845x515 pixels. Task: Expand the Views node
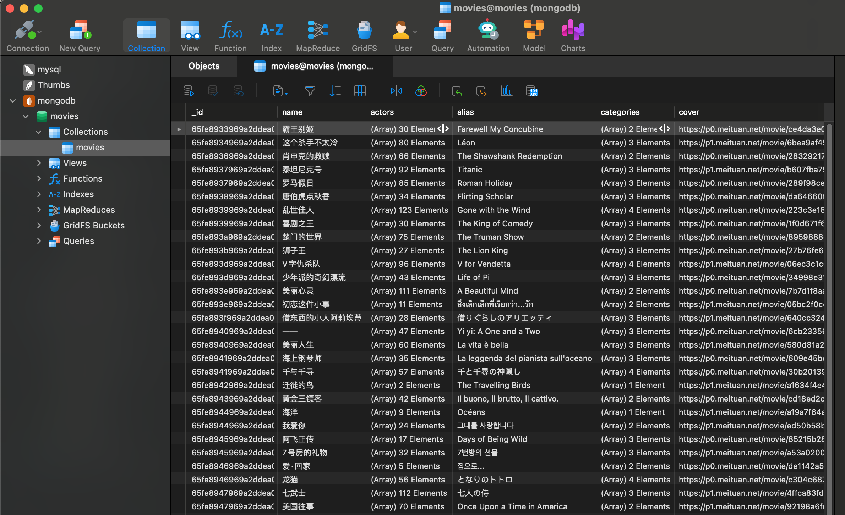click(x=39, y=163)
